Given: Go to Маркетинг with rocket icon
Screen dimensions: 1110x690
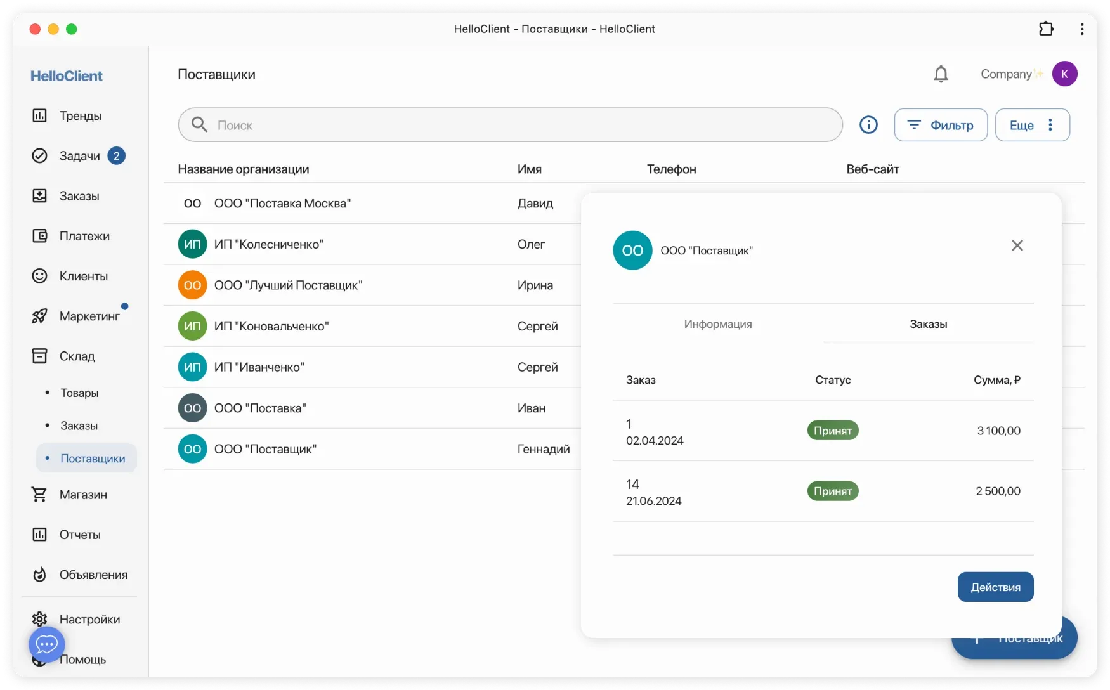Looking at the screenshot, I should [x=89, y=316].
